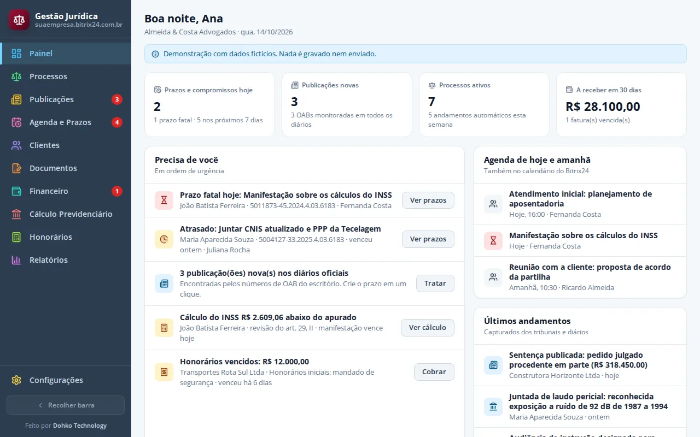The height and width of the screenshot is (437, 700).
Task: Click the info icon in demo banner
Action: point(155,54)
